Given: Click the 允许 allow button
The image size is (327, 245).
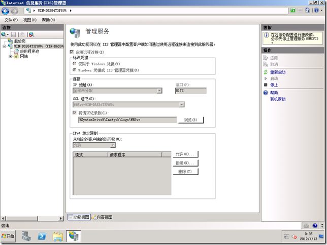Looking at the screenshot, I should coord(185,154).
